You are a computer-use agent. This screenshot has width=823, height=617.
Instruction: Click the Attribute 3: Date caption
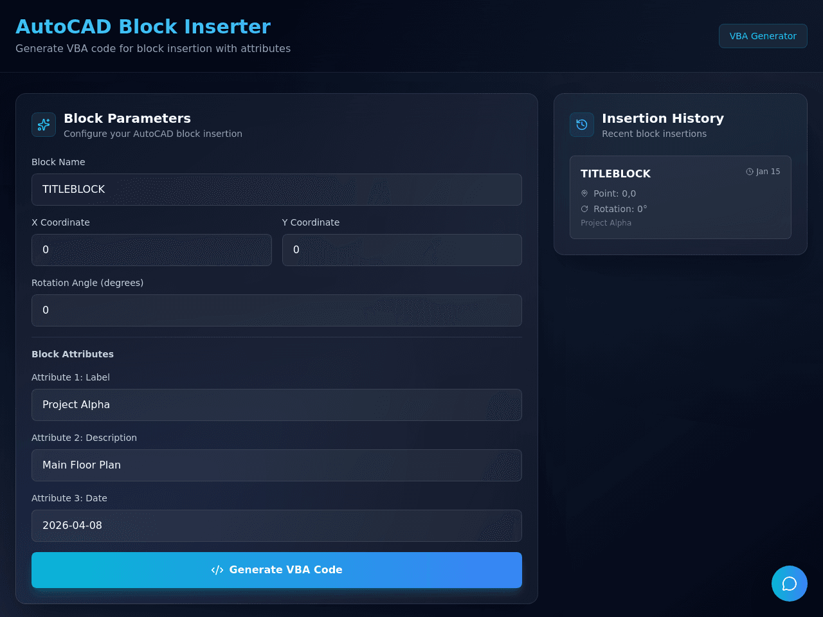(69, 498)
